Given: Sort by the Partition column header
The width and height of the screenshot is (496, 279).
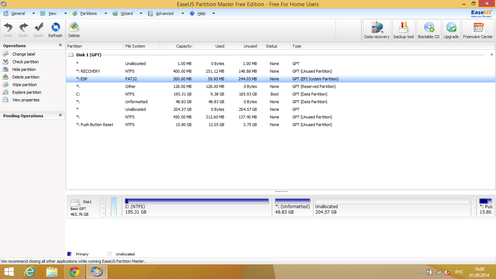Looking at the screenshot, I should pyautogui.click(x=95, y=46).
